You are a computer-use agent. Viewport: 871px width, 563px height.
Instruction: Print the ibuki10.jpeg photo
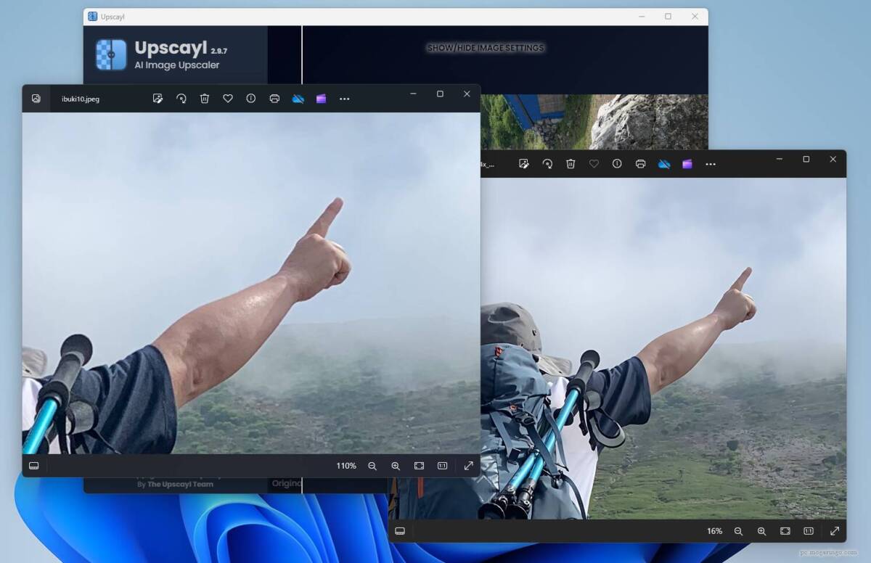(274, 99)
